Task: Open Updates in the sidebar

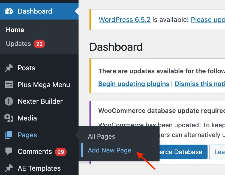Action: (18, 44)
